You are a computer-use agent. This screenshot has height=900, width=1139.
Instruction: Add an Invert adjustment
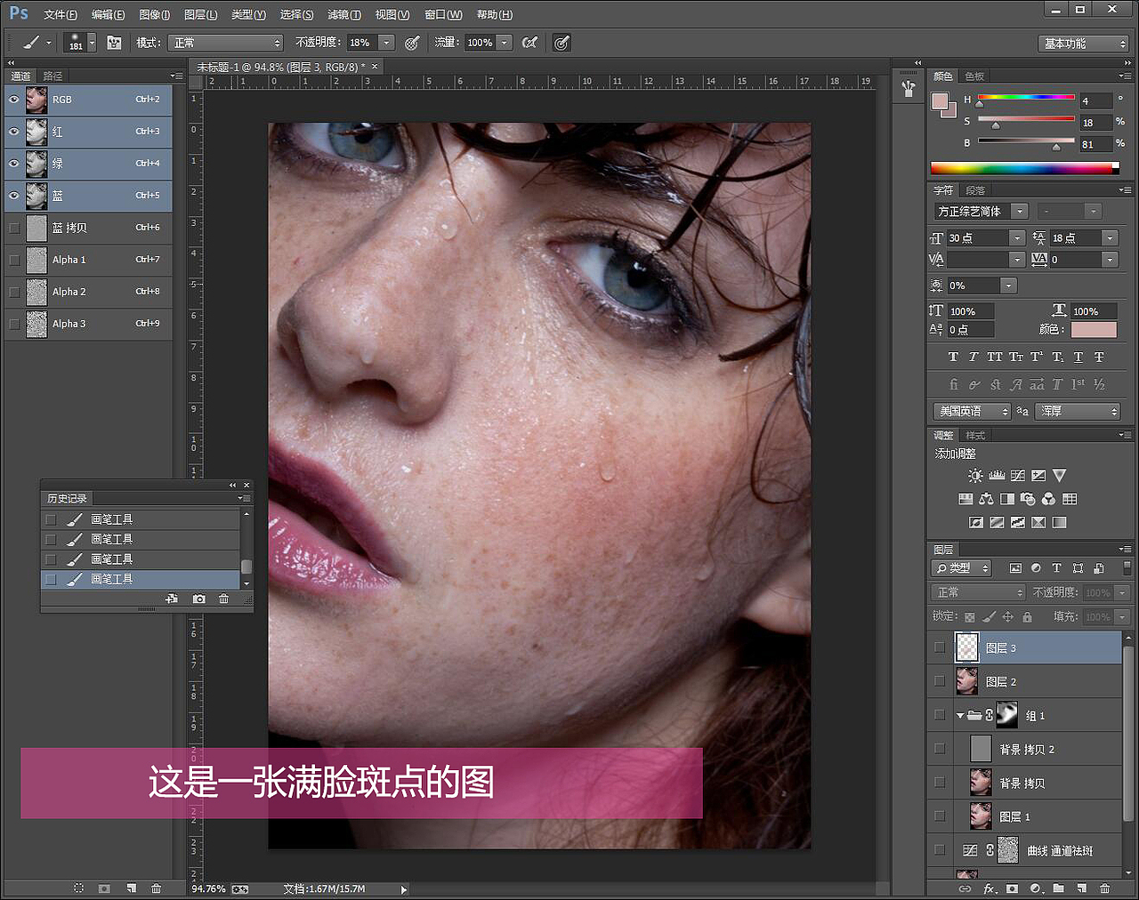976,522
